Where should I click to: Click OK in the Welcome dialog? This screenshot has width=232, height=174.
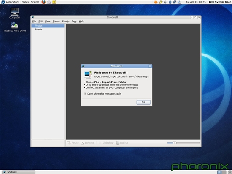[143, 102]
